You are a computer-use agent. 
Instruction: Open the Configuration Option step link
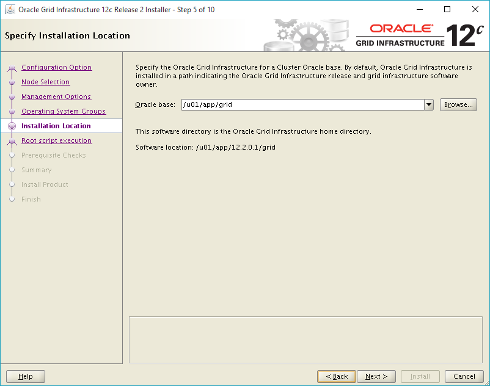(57, 67)
